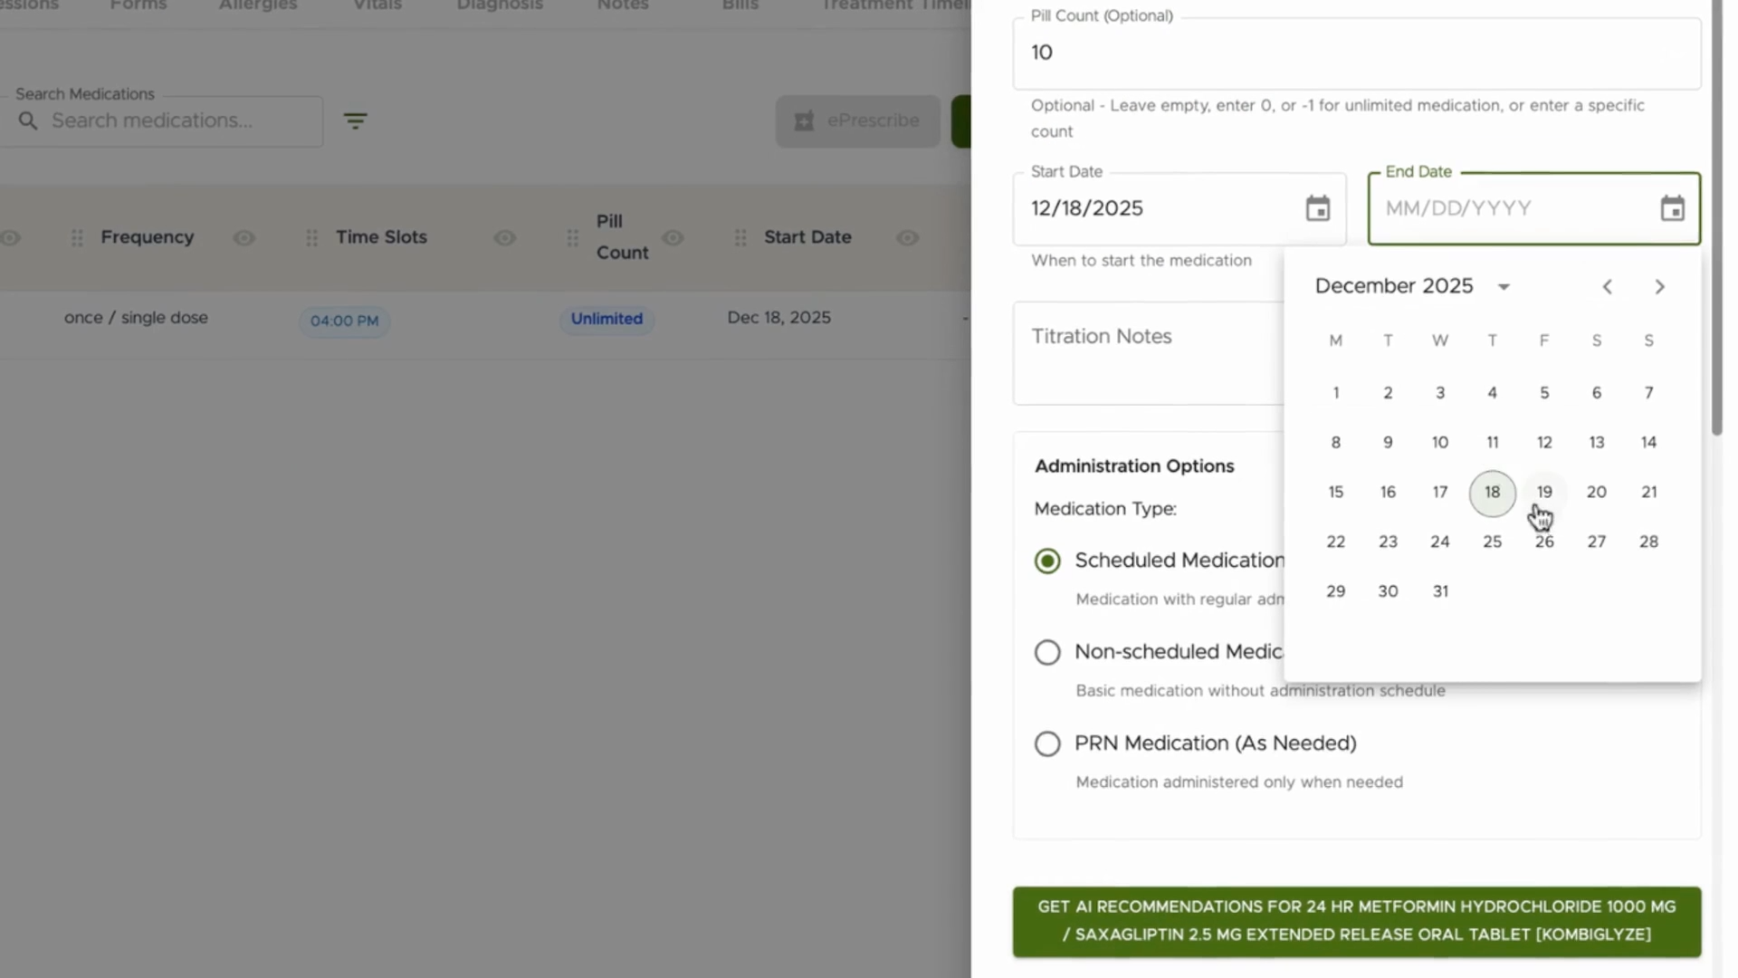Get AI recommendations for Kombiglyze
This screenshot has height=978, width=1738.
(x=1357, y=922)
